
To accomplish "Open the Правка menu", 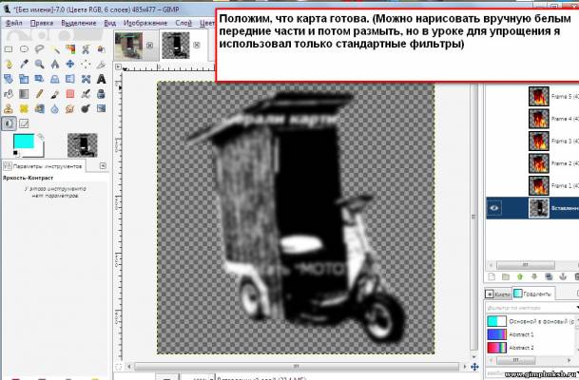I will [42, 23].
